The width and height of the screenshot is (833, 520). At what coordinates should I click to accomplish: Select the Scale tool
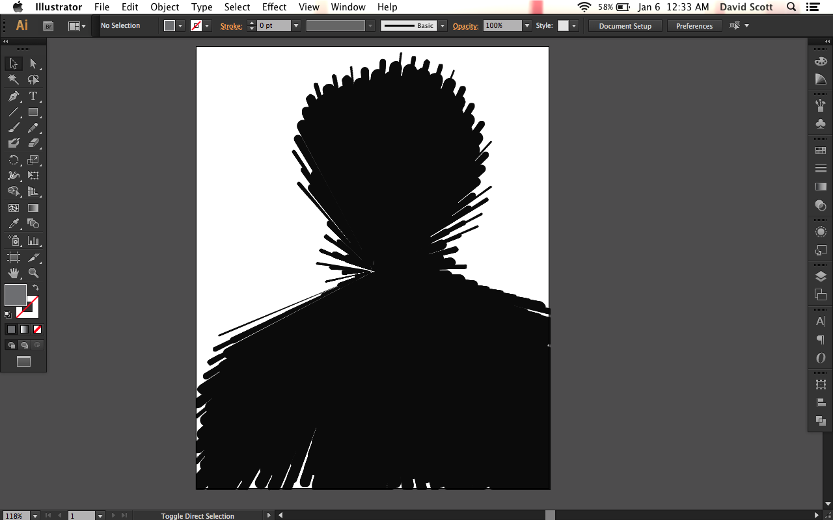click(x=33, y=160)
